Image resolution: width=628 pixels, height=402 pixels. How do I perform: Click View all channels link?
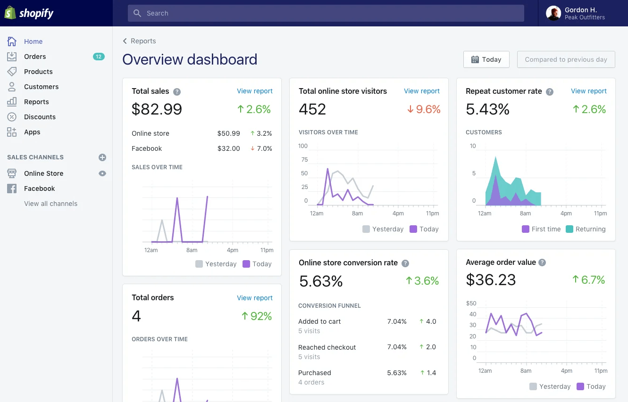[x=50, y=204]
